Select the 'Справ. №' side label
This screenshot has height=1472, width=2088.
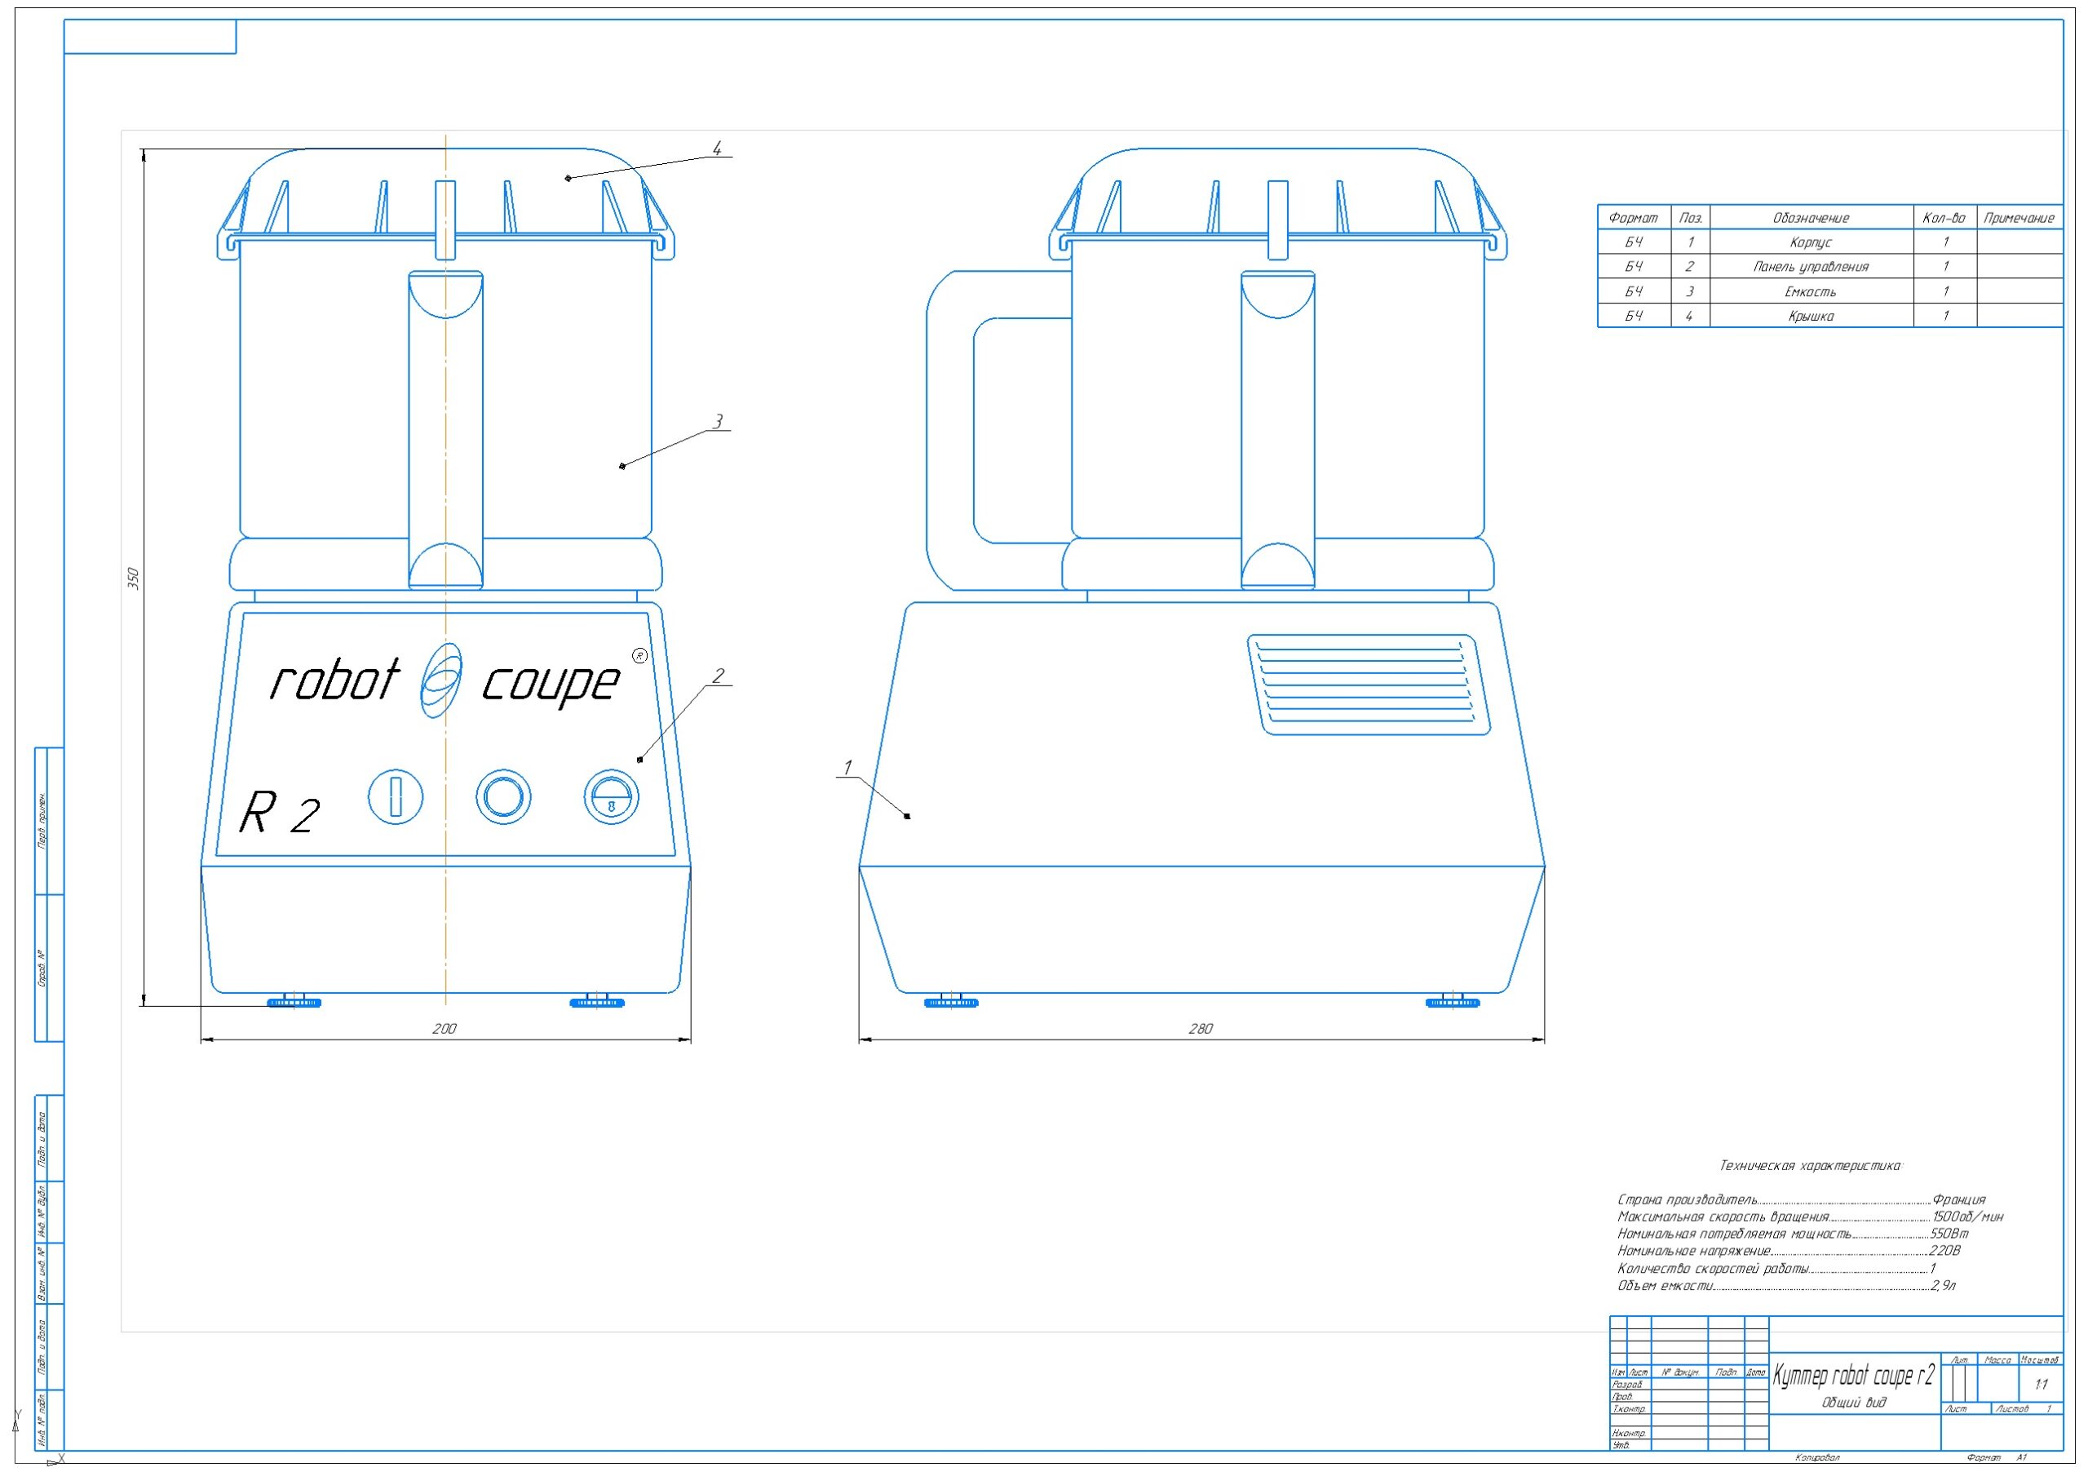point(42,968)
